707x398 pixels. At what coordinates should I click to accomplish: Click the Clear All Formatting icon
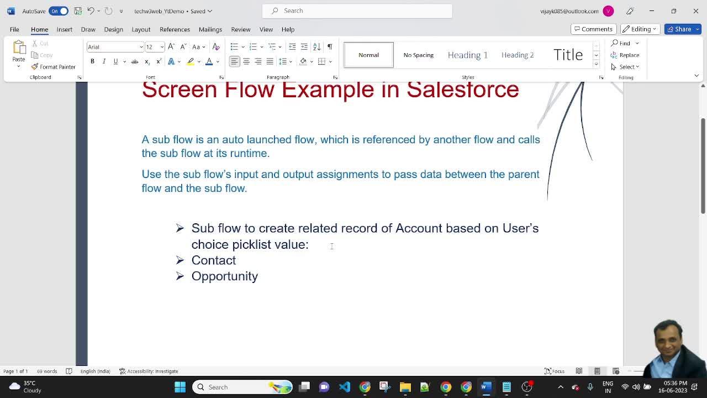point(216,47)
